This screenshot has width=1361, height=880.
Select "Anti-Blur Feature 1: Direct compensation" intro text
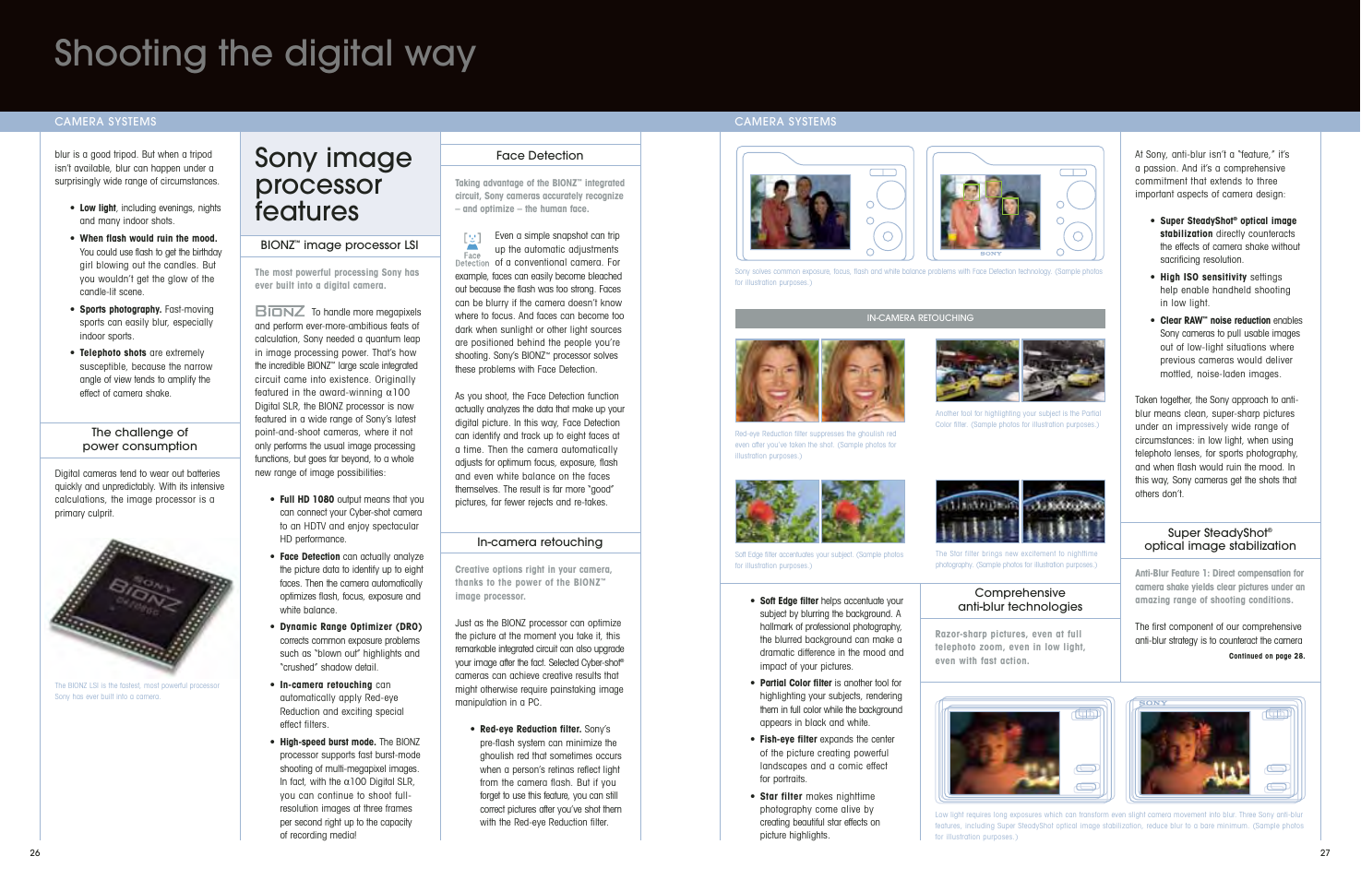[1220, 587]
